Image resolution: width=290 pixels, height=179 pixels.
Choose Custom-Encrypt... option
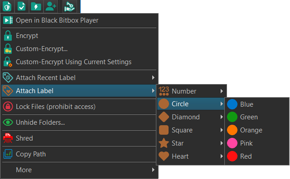tap(79, 49)
